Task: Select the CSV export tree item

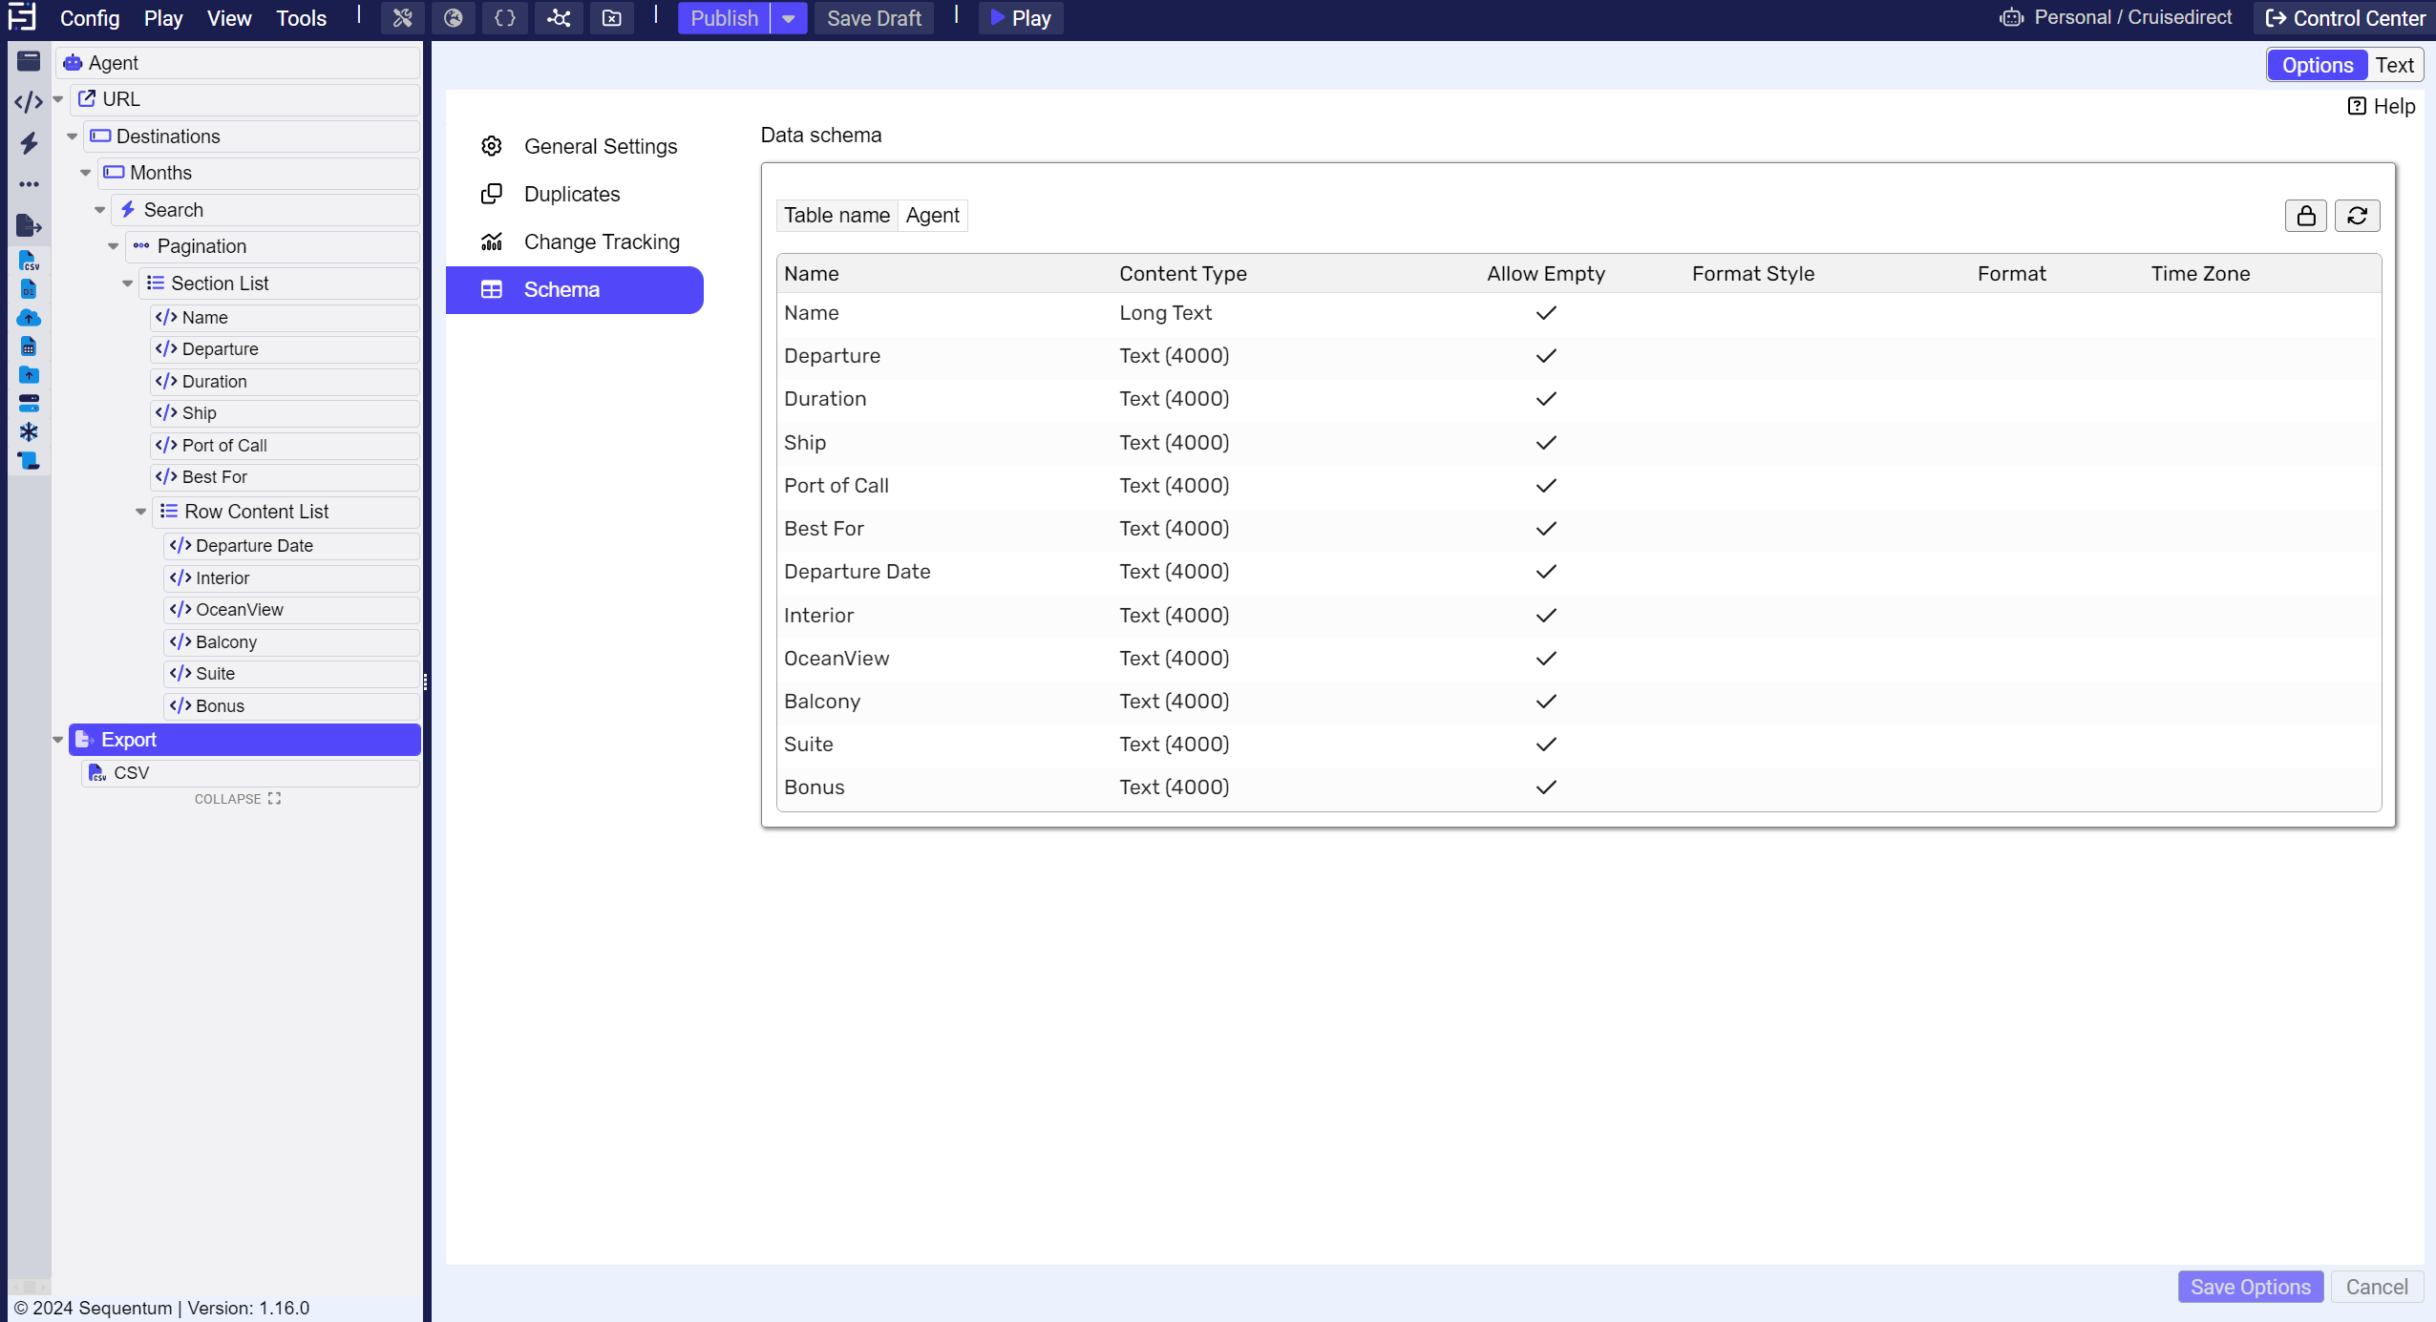Action: tap(251, 773)
